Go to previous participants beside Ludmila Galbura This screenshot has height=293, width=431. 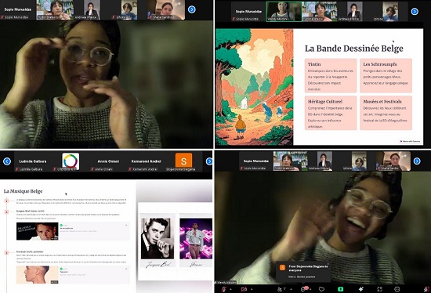click(7, 161)
